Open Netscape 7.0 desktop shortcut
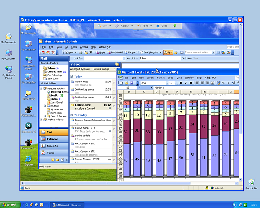 coord(29,127)
